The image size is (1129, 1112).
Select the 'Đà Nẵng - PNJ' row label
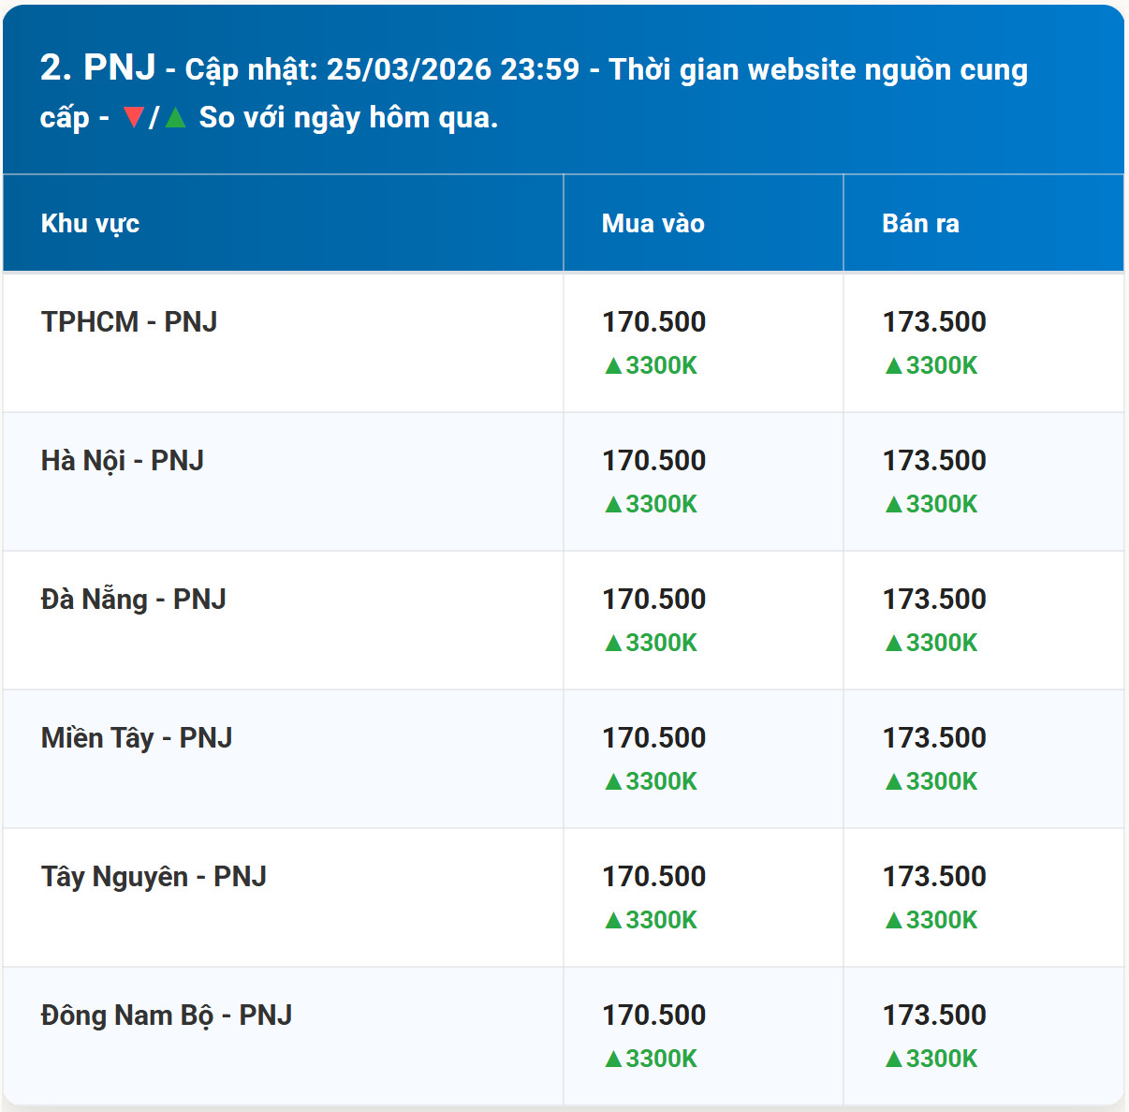[x=134, y=599]
